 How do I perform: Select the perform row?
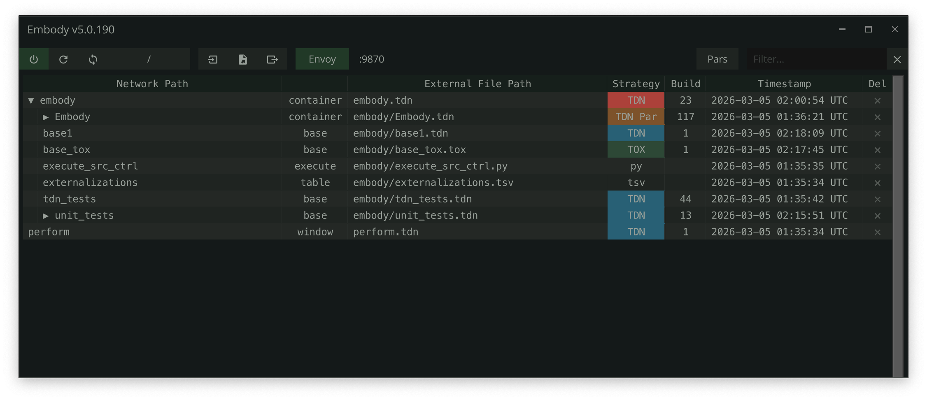(457, 232)
